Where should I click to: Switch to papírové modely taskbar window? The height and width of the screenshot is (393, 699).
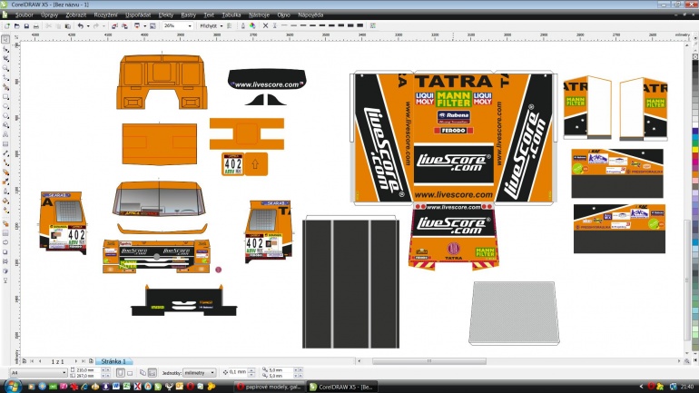pos(269,387)
